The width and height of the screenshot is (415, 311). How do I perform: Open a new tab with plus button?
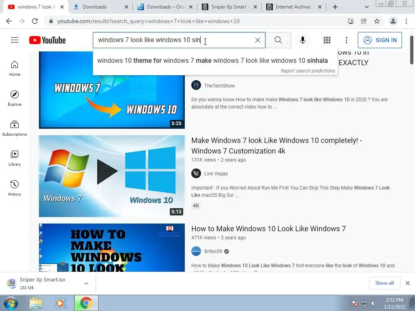pos(335,7)
